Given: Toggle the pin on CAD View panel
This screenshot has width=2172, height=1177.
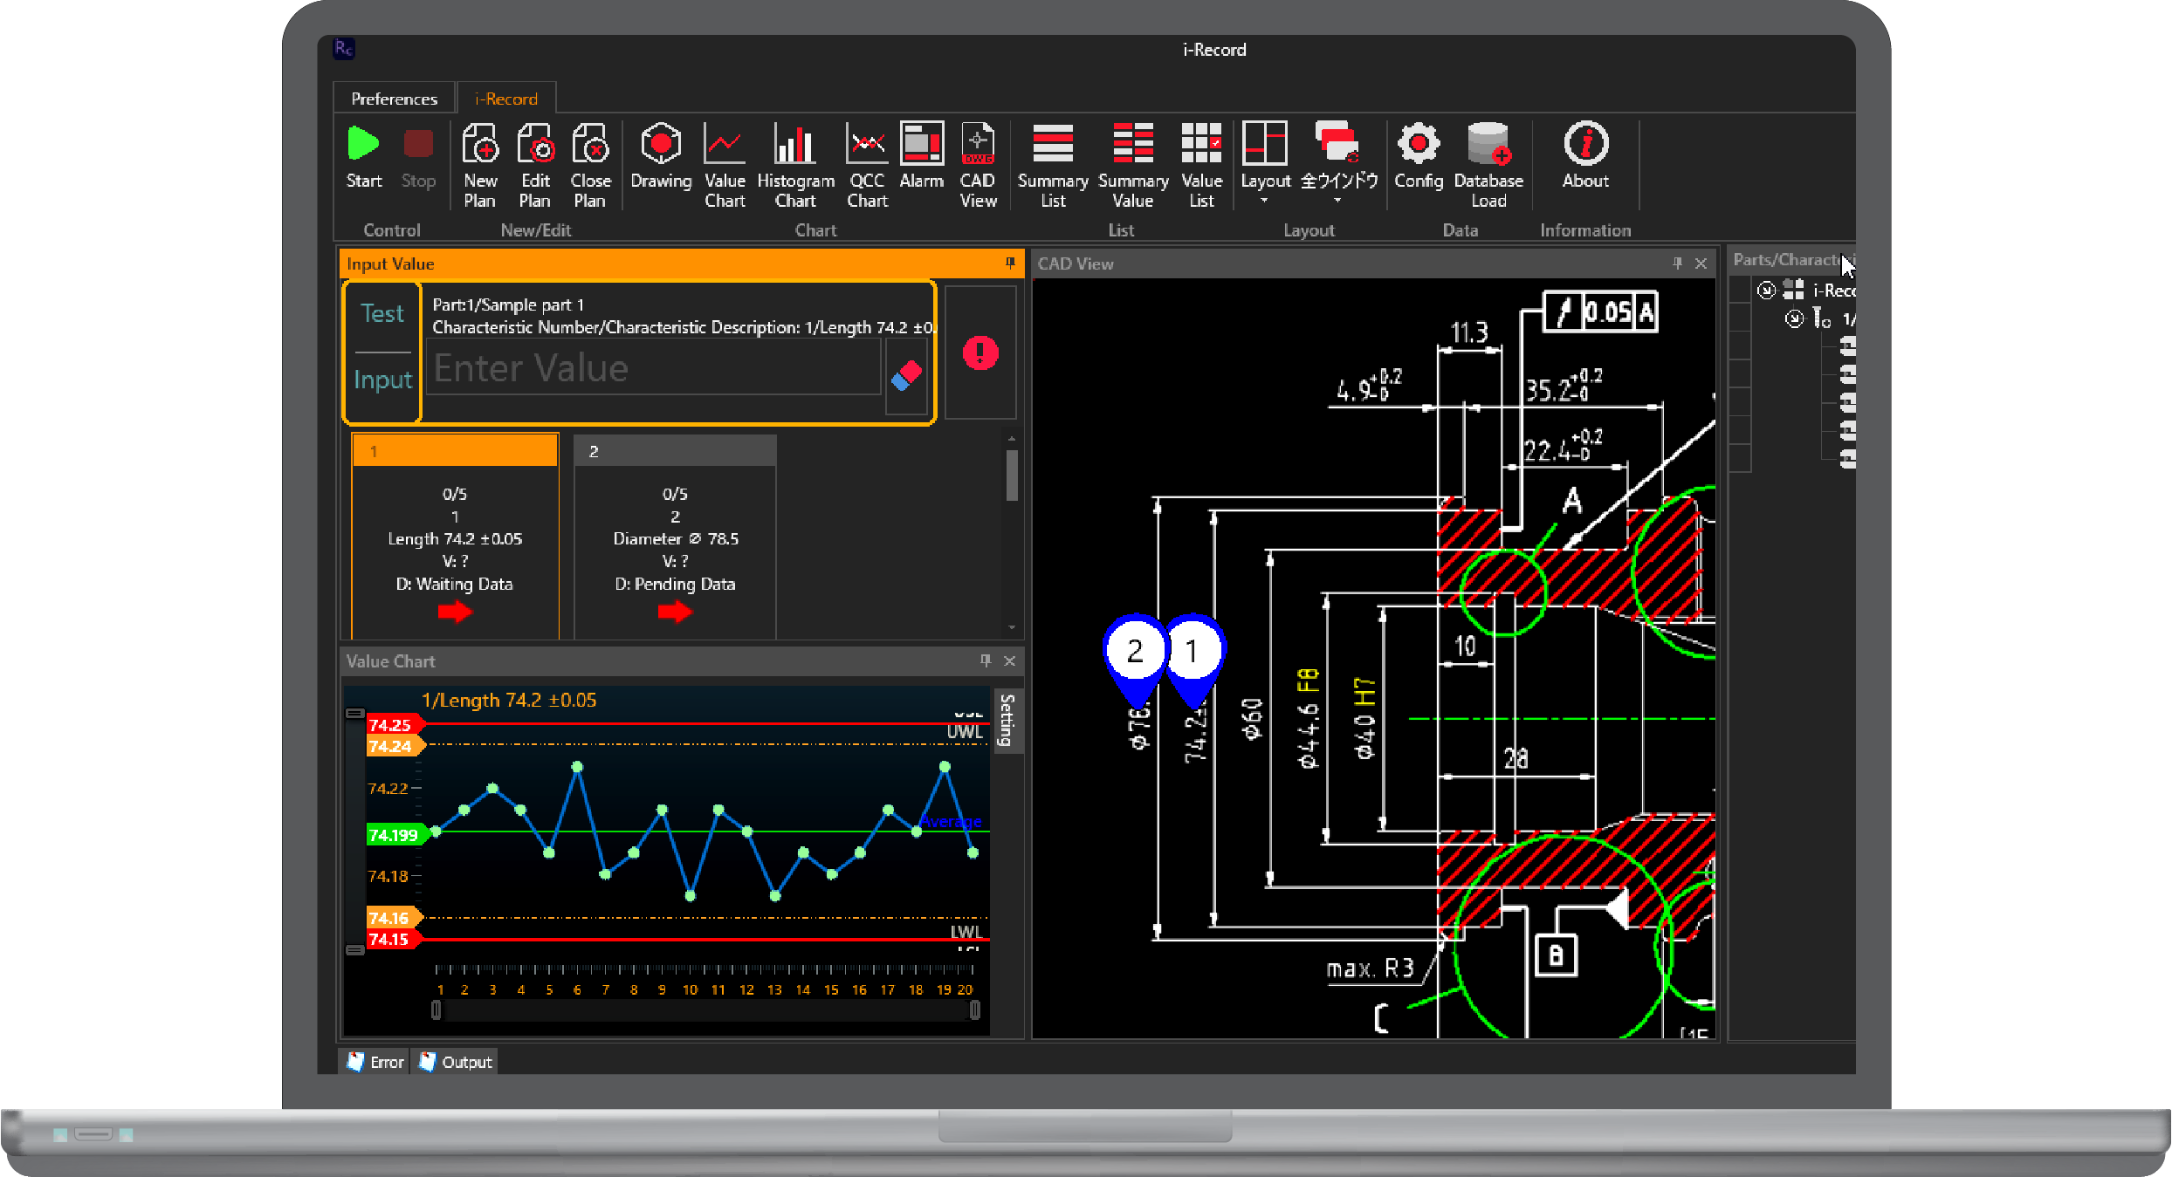Looking at the screenshot, I should click(1677, 263).
